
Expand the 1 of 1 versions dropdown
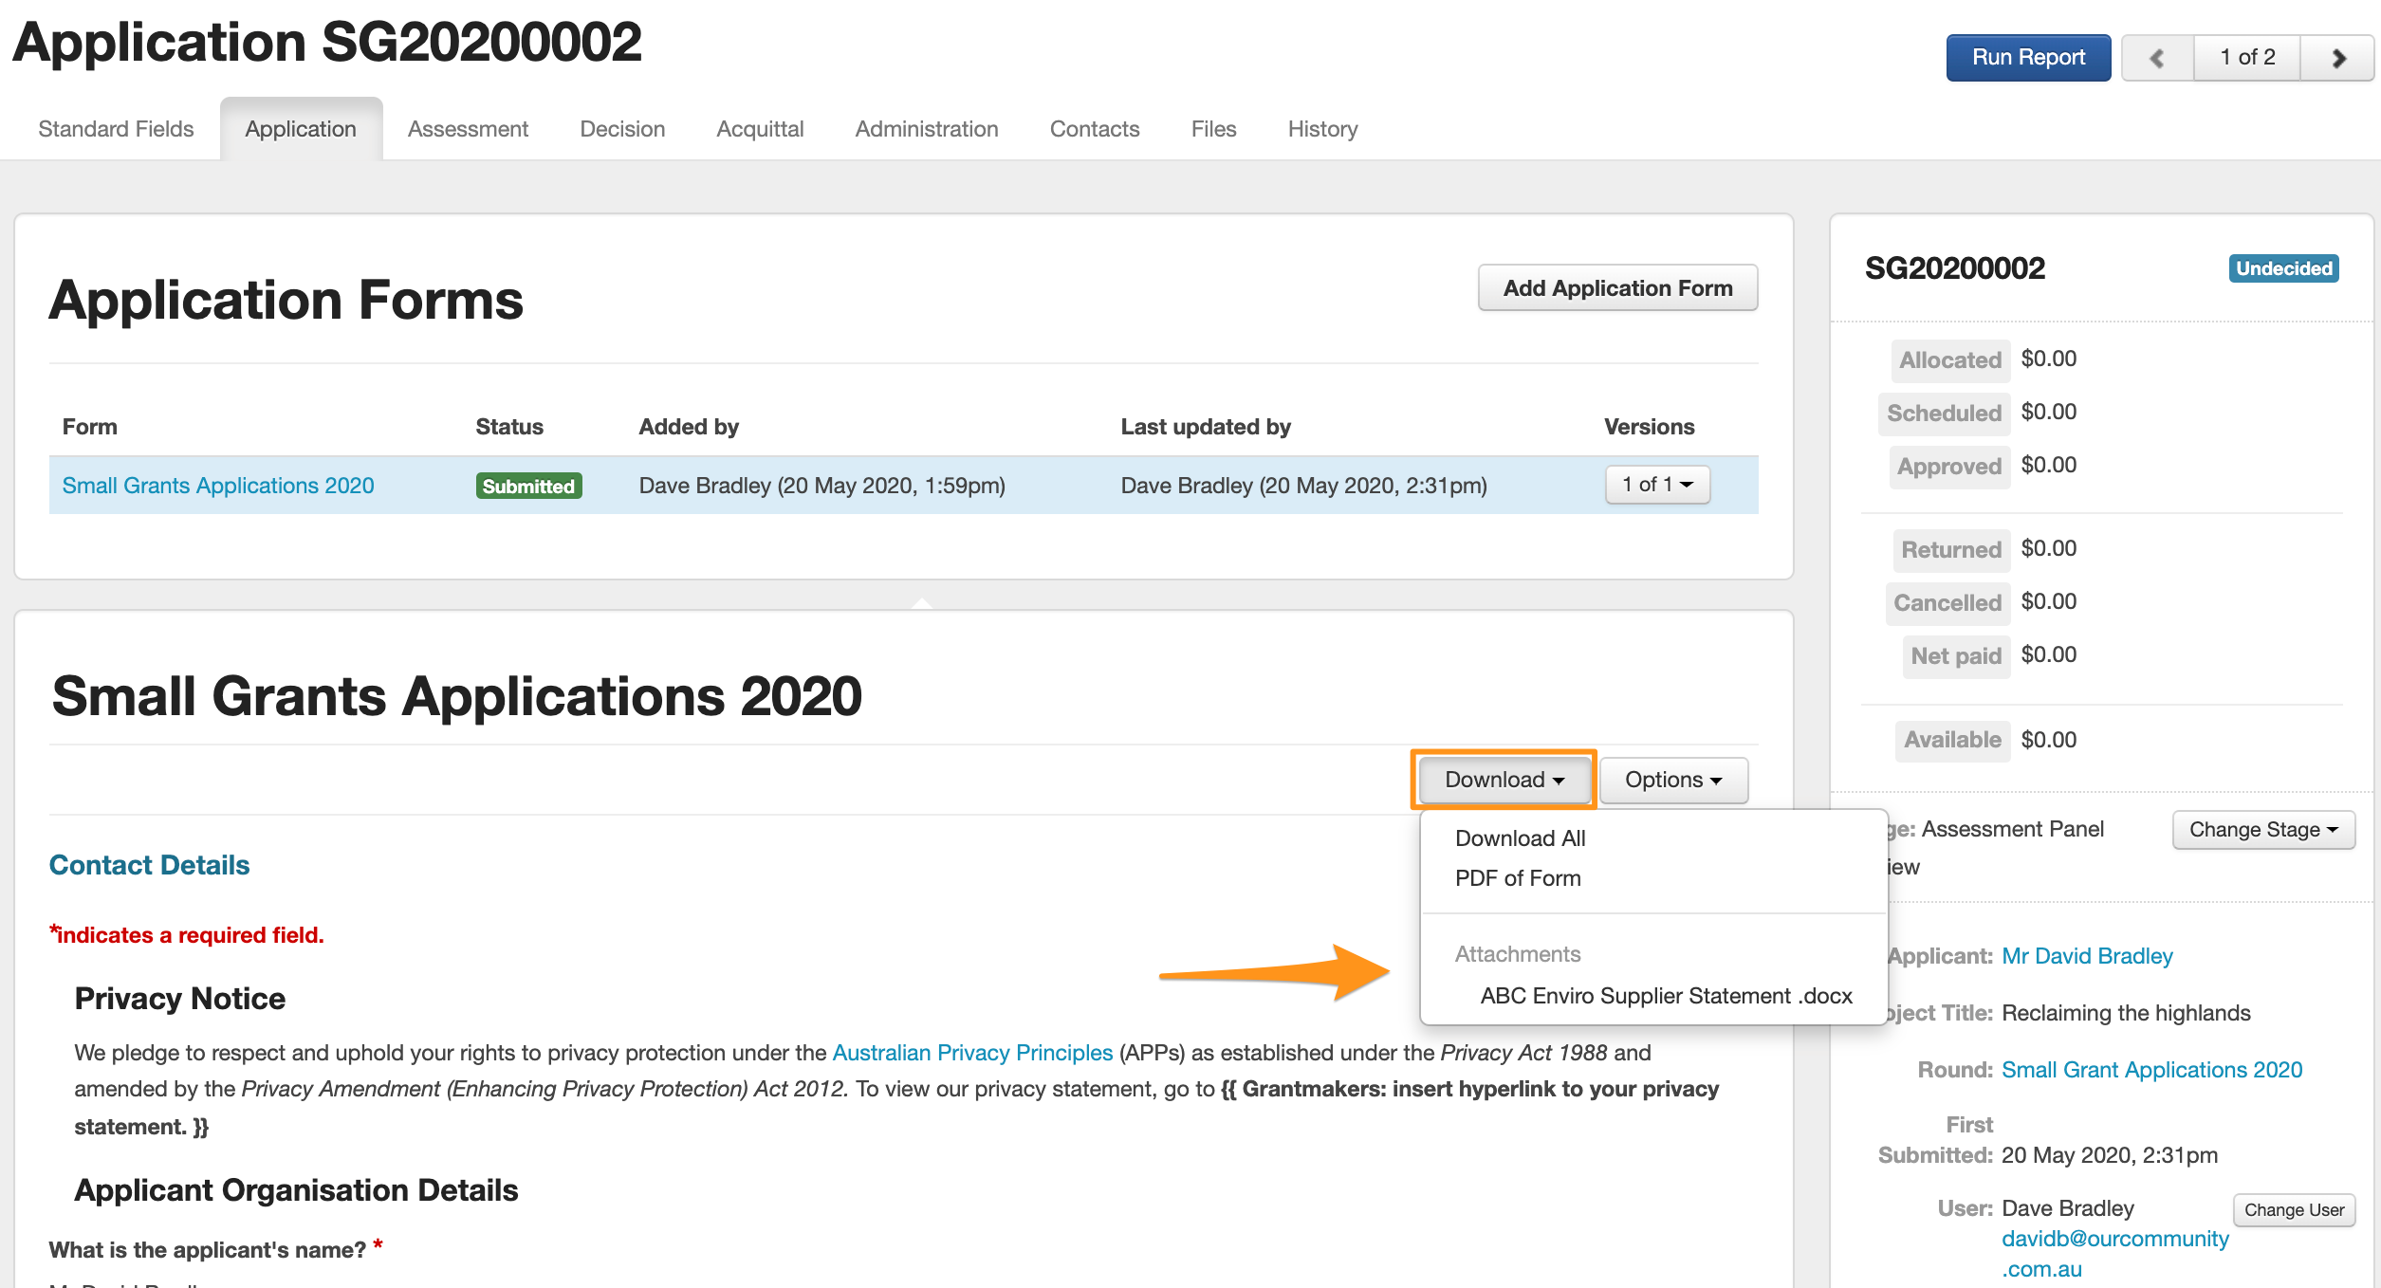pyautogui.click(x=1656, y=485)
